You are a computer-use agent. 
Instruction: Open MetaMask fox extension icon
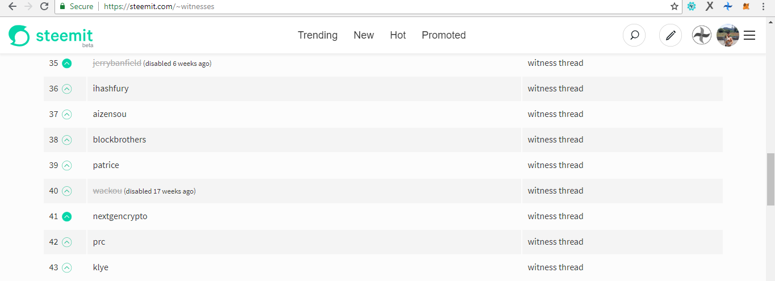pyautogui.click(x=746, y=7)
